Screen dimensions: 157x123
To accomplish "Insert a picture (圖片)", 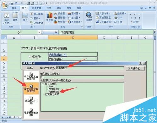I will 25,17.
